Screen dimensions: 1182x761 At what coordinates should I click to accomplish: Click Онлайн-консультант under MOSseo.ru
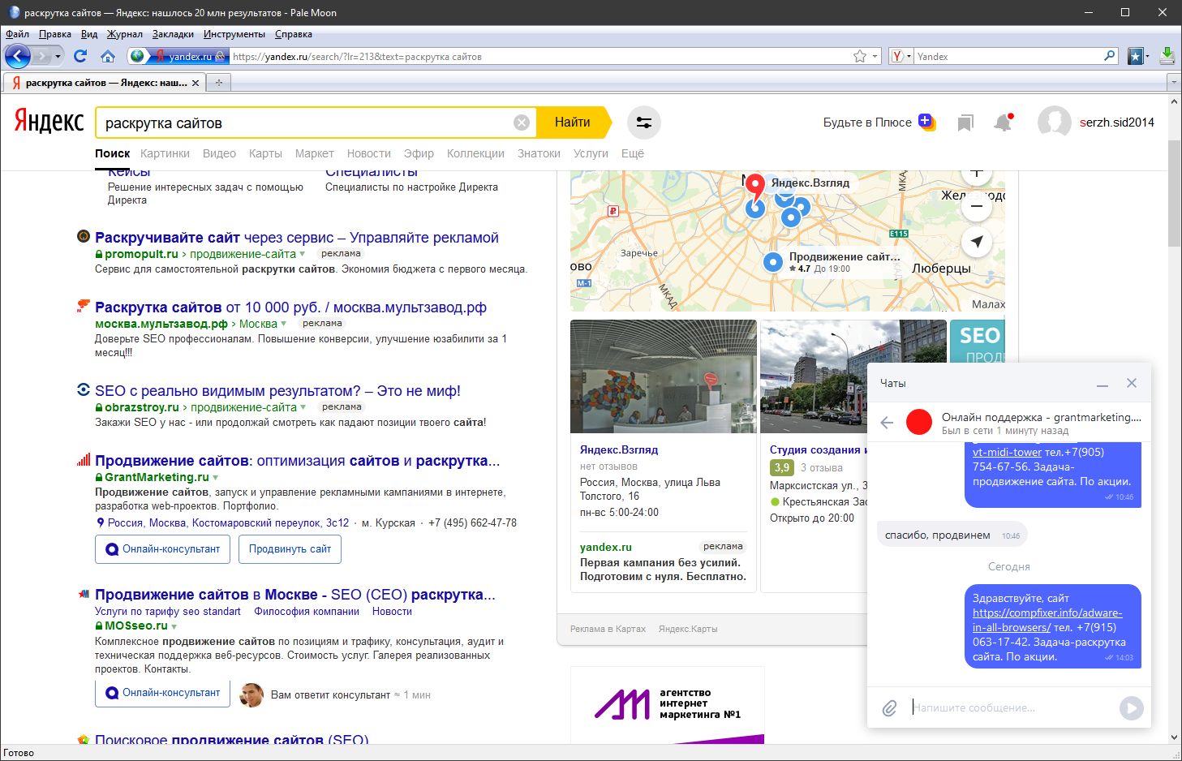pyautogui.click(x=162, y=693)
